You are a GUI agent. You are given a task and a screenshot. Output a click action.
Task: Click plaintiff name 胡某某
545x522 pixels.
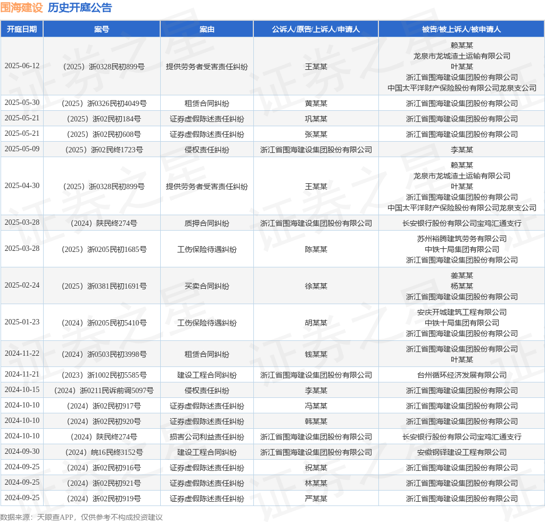pos(316,323)
